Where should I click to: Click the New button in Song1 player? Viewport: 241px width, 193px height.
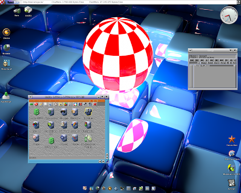(204, 63)
